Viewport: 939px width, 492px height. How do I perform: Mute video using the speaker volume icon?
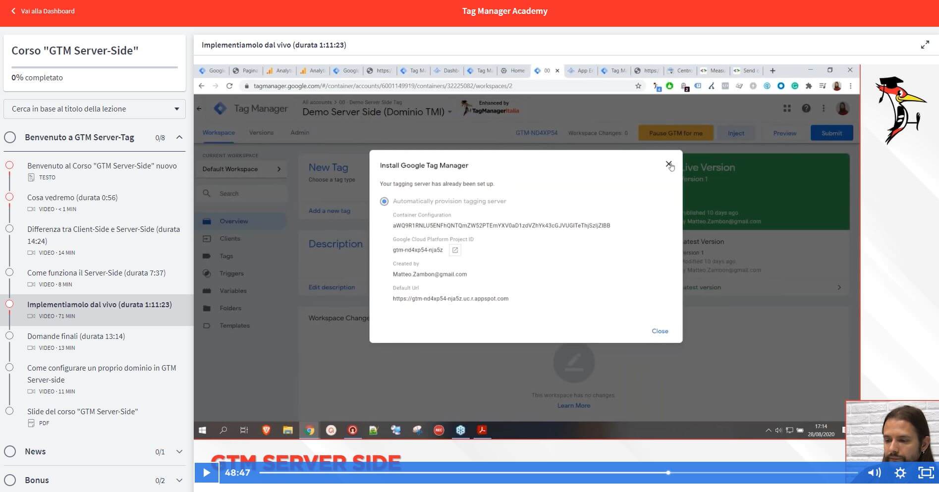coord(874,473)
